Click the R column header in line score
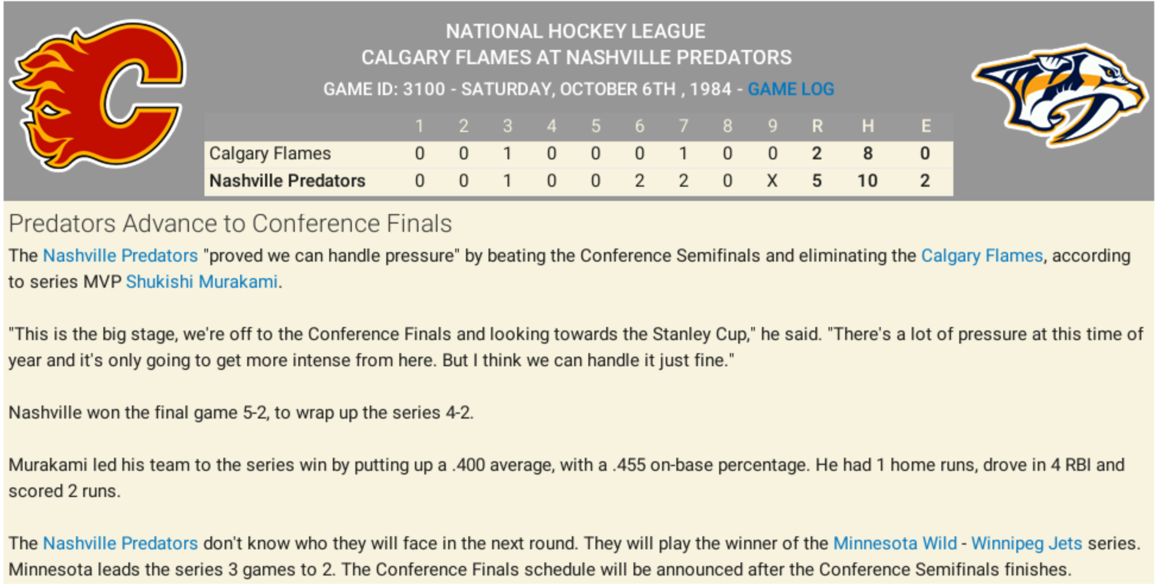Screen dimensions: 1159x585 pos(817,126)
